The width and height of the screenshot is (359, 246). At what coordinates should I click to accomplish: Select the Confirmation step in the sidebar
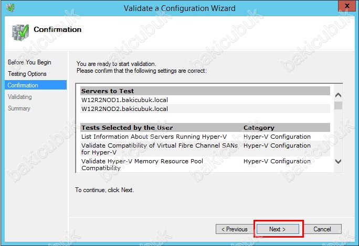click(23, 85)
